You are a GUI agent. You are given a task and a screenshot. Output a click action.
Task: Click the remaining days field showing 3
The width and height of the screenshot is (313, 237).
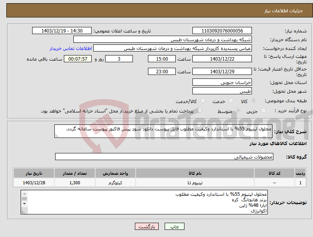click(119, 59)
